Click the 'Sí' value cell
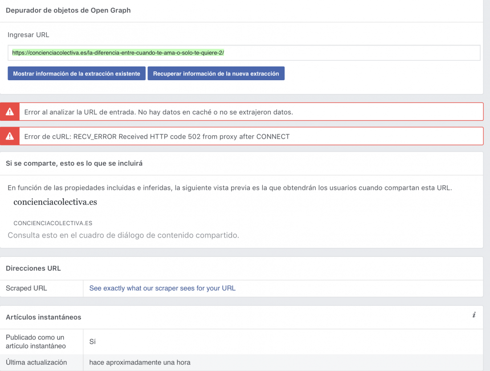 click(93, 342)
